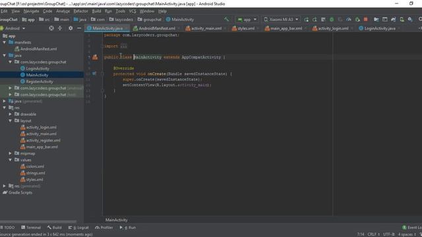422x237 pixels.
Task: Click the icon left of the Debug bug
Action: tap(323, 20)
